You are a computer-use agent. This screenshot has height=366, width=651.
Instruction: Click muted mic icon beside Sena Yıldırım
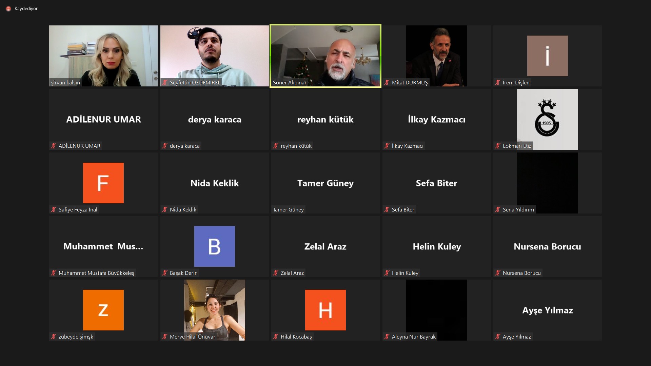498,209
